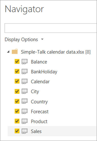Screen dimensions: 97x141
Task: Click the folder icon for the xlsx file
Action: coord(15,52)
